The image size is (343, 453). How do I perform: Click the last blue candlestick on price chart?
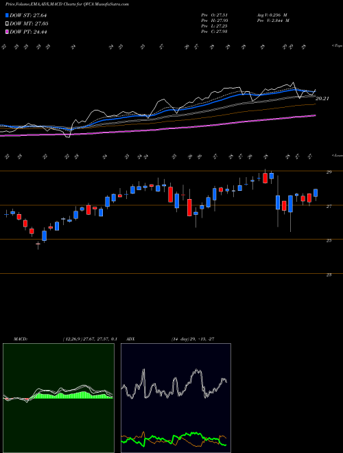pos(316,193)
